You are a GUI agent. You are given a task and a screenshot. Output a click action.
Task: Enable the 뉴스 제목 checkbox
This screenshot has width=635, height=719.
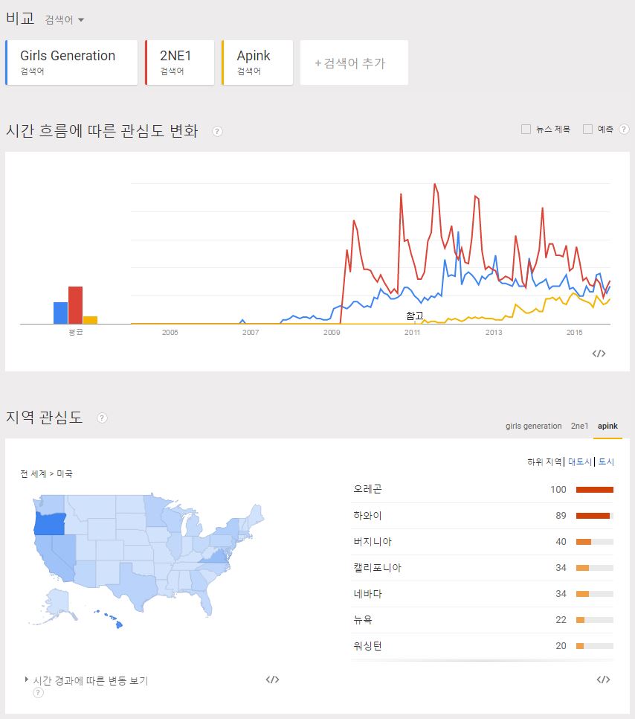click(x=526, y=130)
